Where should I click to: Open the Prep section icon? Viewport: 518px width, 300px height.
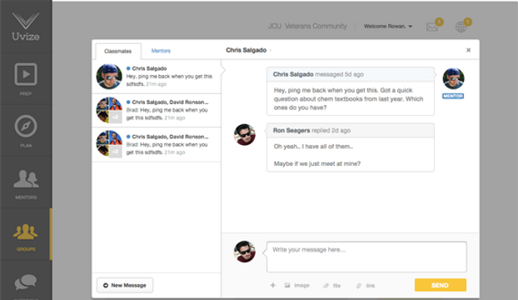(26, 74)
